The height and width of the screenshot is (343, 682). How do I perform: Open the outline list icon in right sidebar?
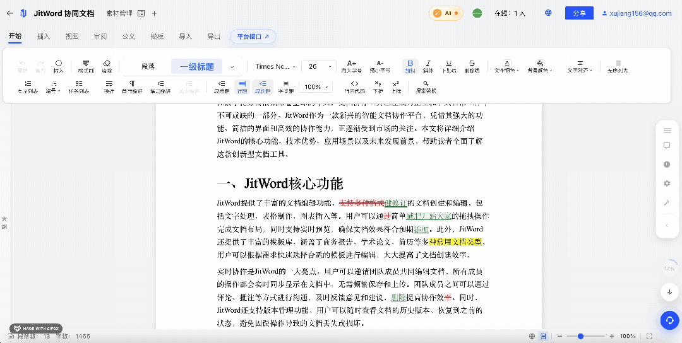(x=667, y=131)
